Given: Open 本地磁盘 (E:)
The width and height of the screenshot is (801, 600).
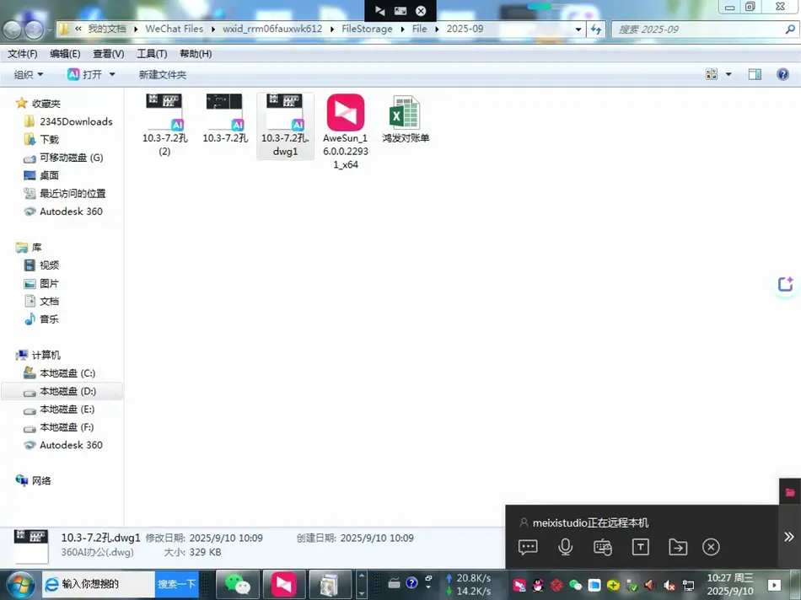Looking at the screenshot, I should tap(59, 409).
